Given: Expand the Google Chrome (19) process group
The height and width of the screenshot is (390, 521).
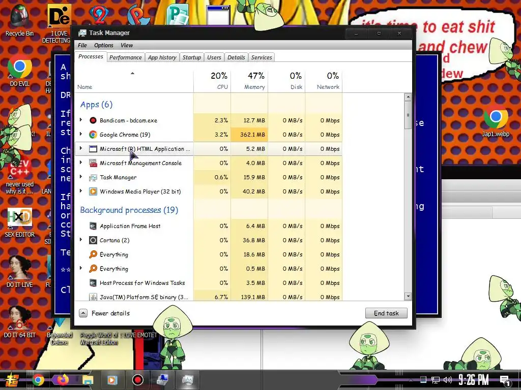Looking at the screenshot, I should coord(81,134).
